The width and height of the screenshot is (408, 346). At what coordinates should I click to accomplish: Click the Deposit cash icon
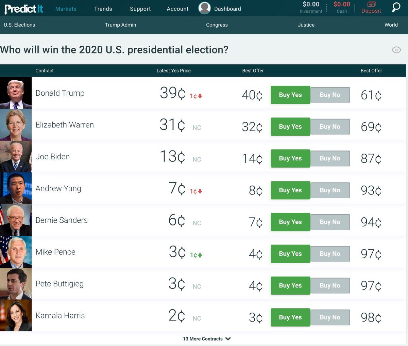pyautogui.click(x=371, y=4)
